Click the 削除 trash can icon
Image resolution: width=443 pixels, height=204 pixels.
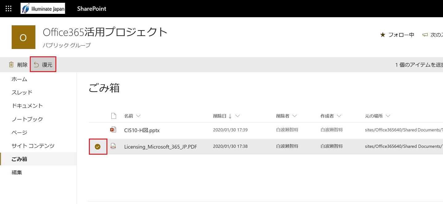pyautogui.click(x=11, y=65)
